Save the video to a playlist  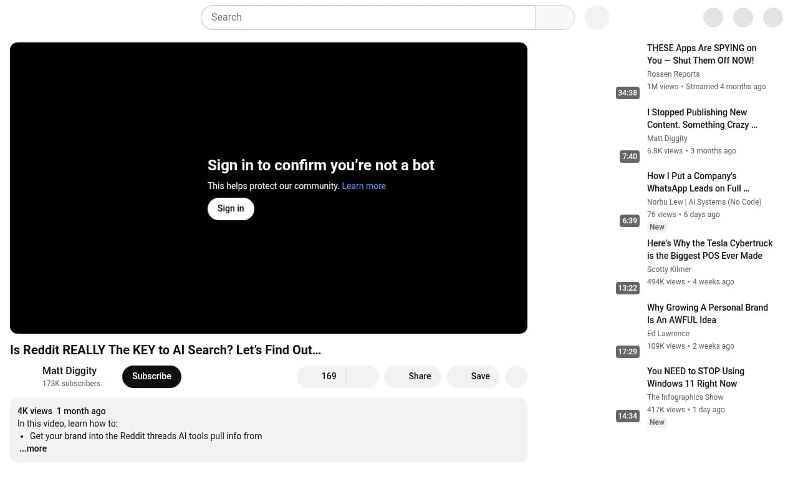point(473,377)
